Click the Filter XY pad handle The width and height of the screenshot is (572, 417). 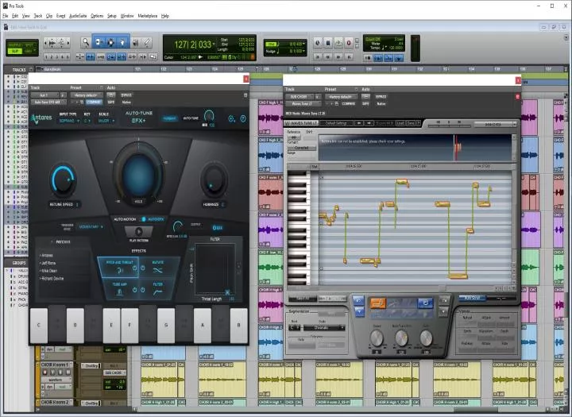pos(227,292)
